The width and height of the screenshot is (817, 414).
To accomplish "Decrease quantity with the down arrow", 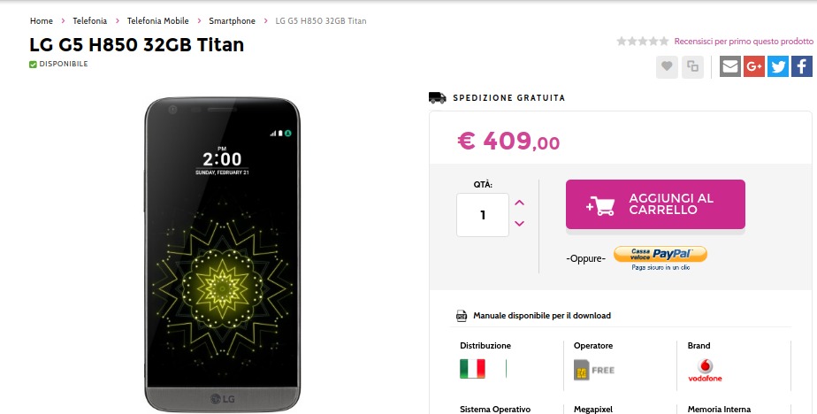I will click(x=520, y=224).
